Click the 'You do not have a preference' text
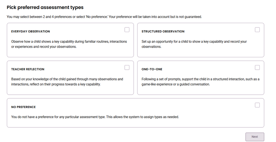 click(x=95, y=117)
